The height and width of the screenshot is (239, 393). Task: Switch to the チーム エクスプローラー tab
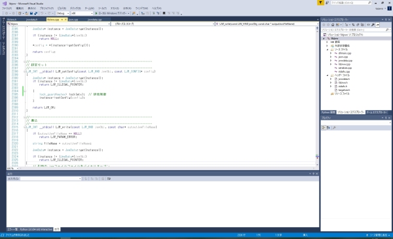(377, 112)
